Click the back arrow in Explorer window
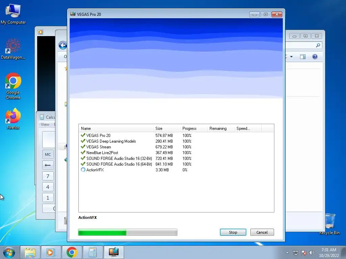This screenshot has width=346, height=259. coord(63,46)
